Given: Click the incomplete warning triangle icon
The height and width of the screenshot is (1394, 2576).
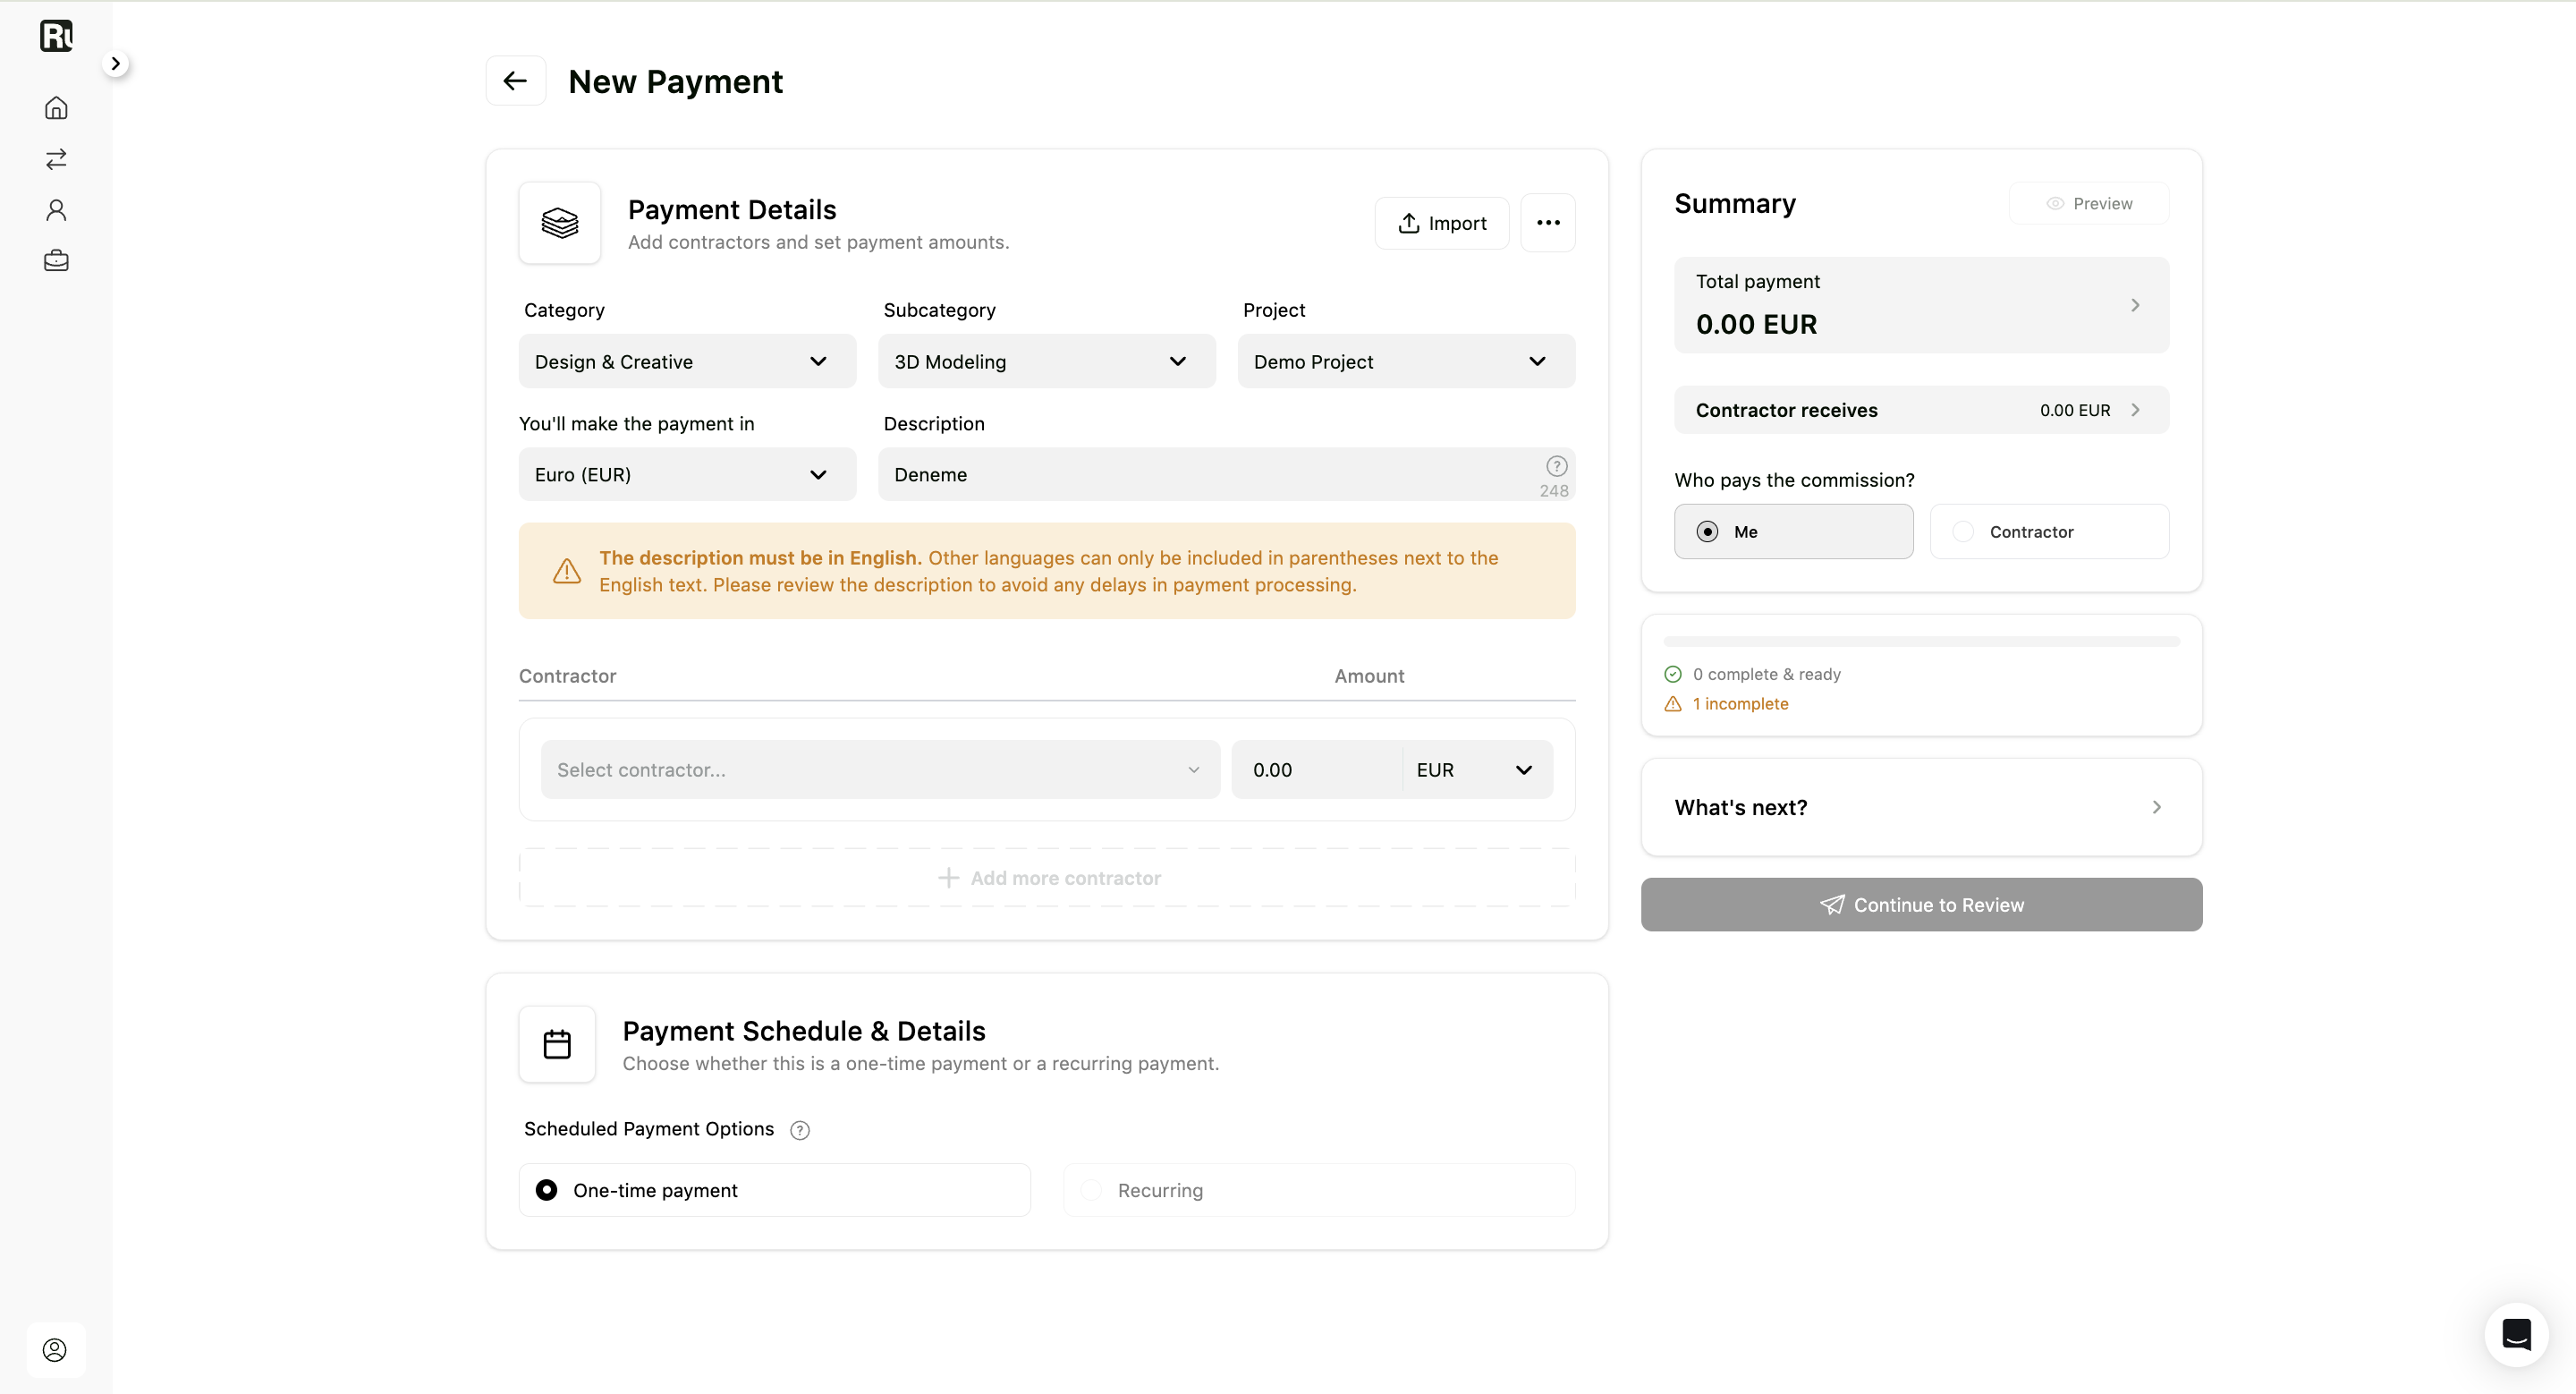Looking at the screenshot, I should (x=1673, y=704).
